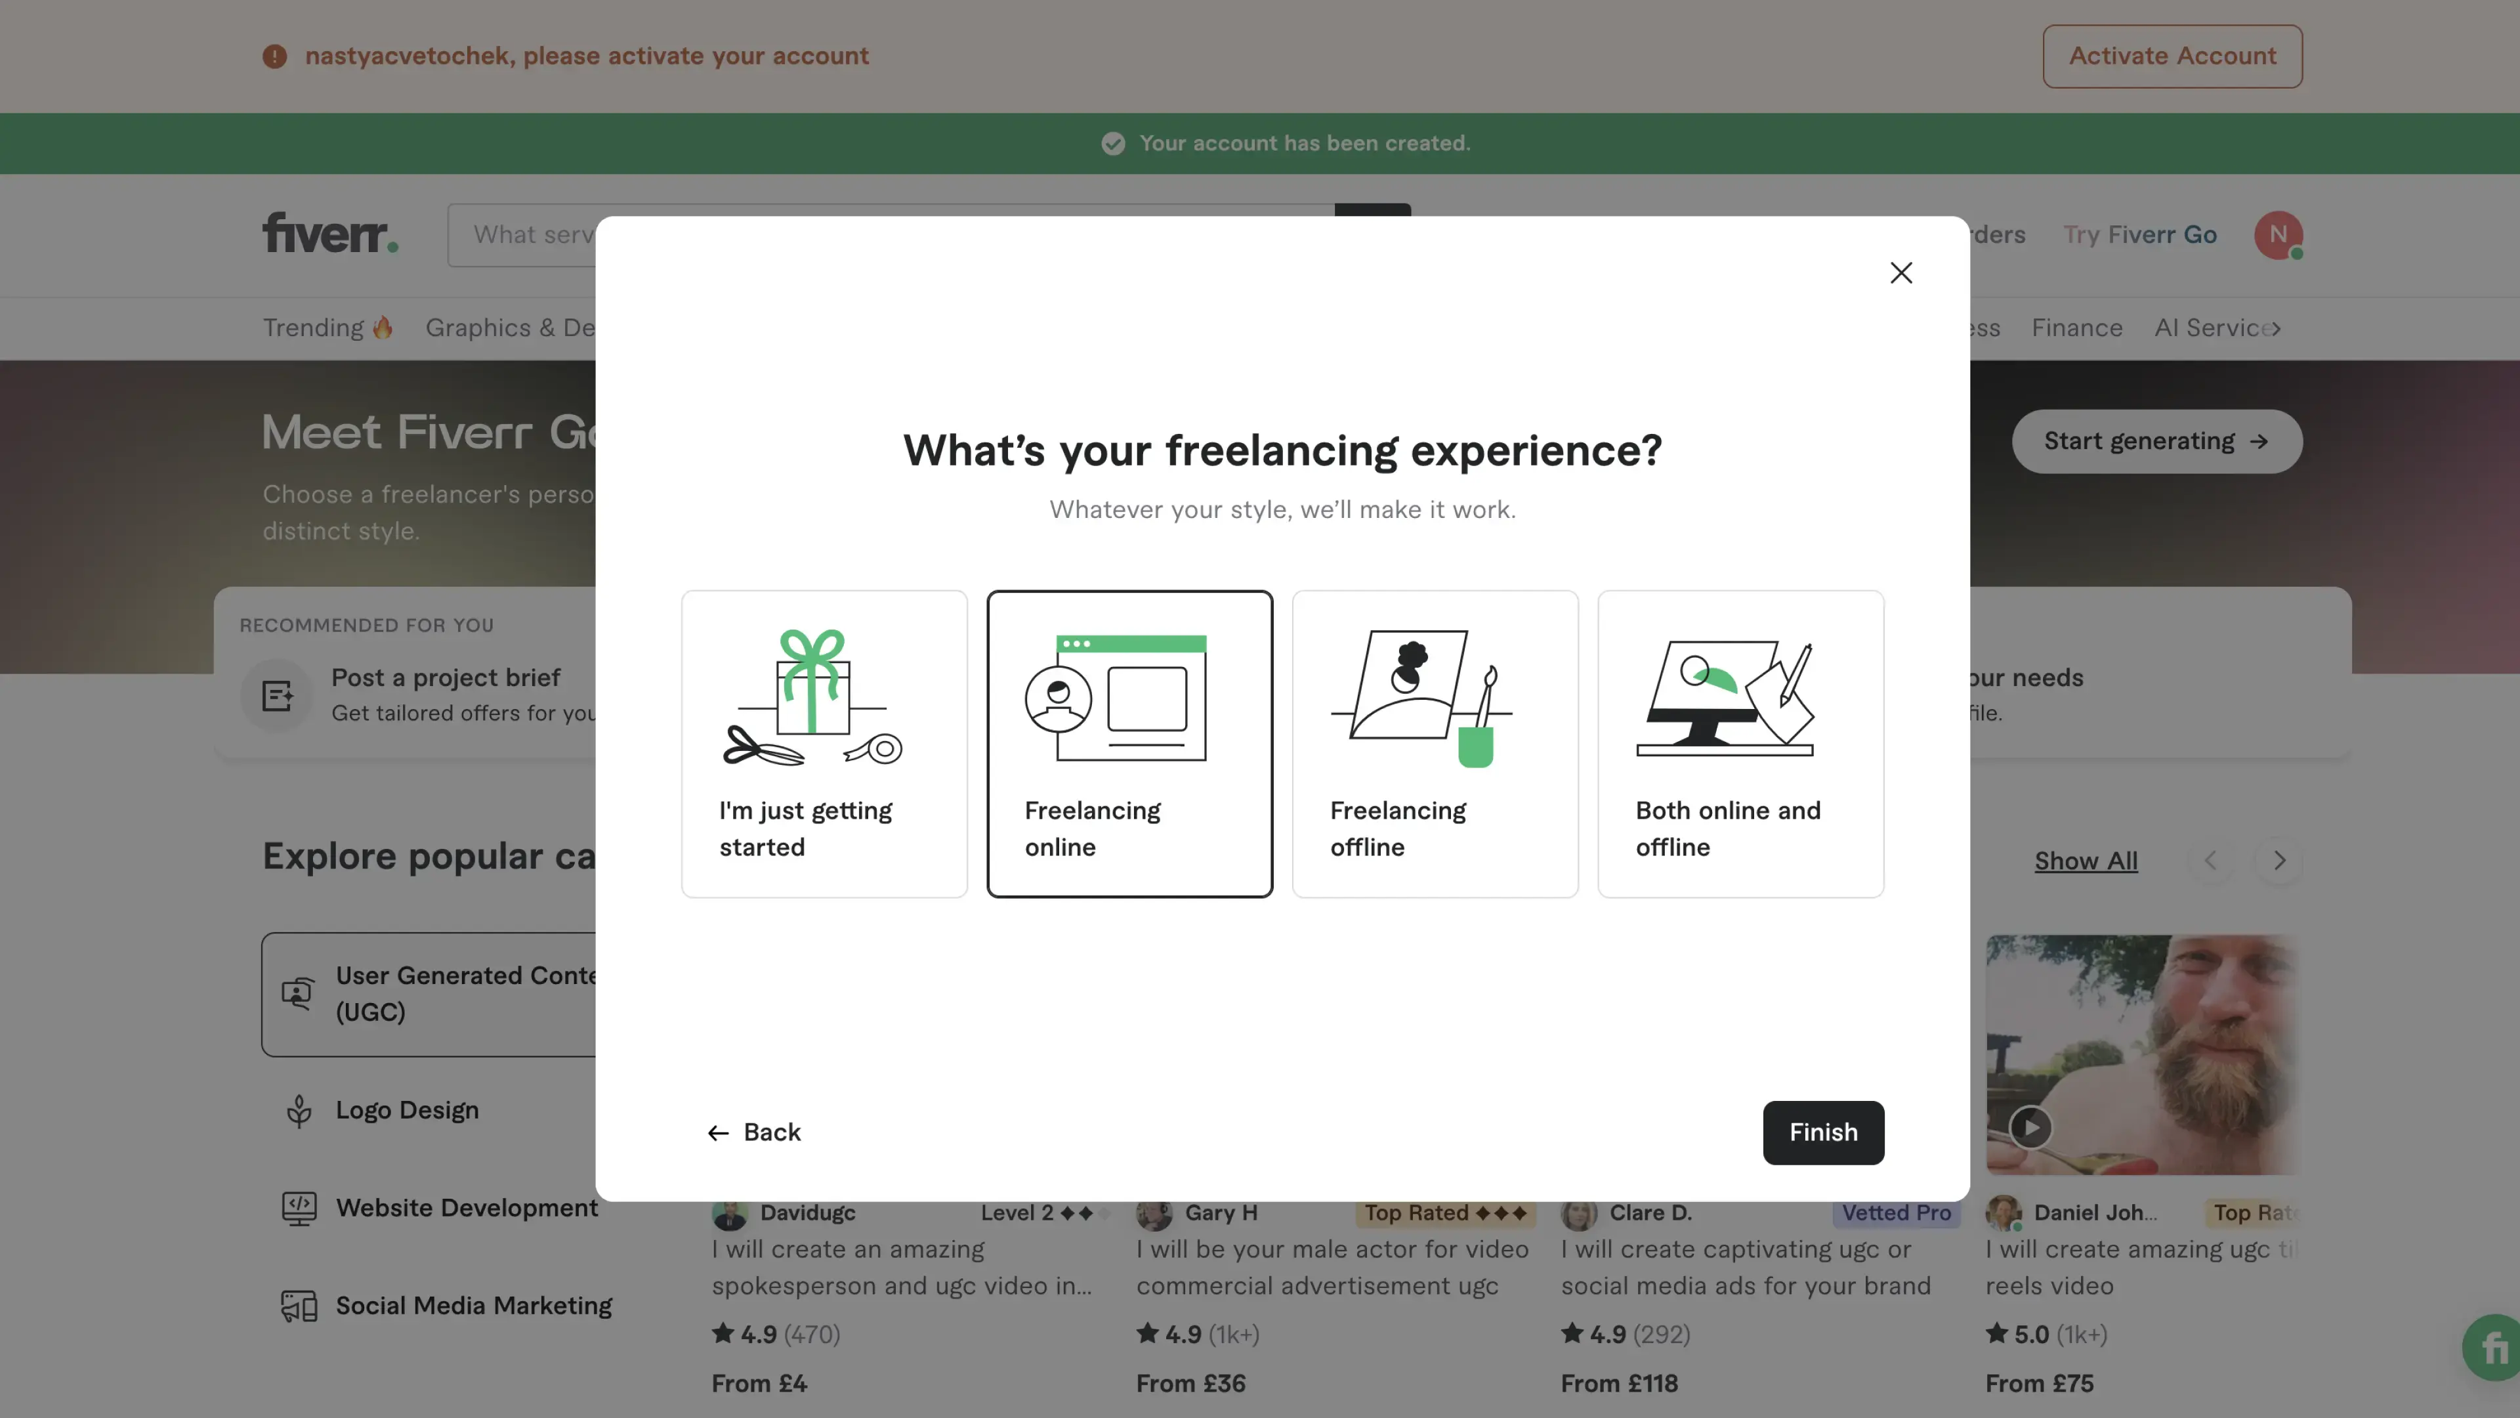
Task: Choose the "Freelancing online" option card
Action: pos(1129,742)
